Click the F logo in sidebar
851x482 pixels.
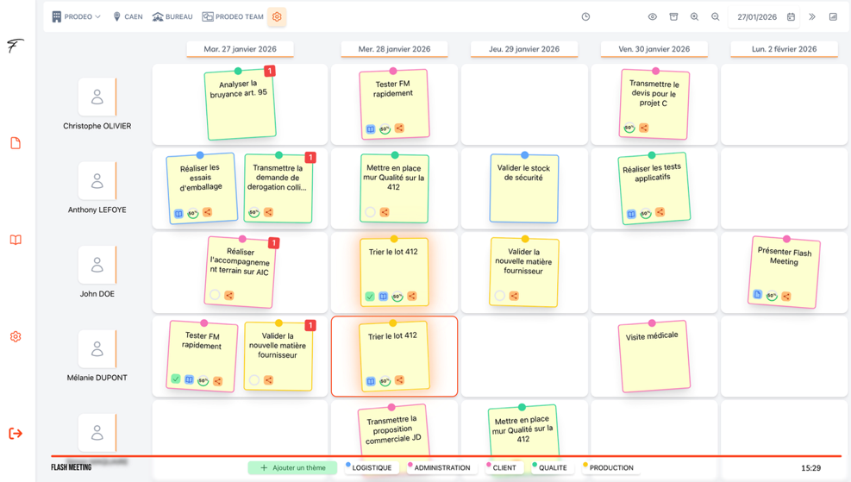pos(16,46)
